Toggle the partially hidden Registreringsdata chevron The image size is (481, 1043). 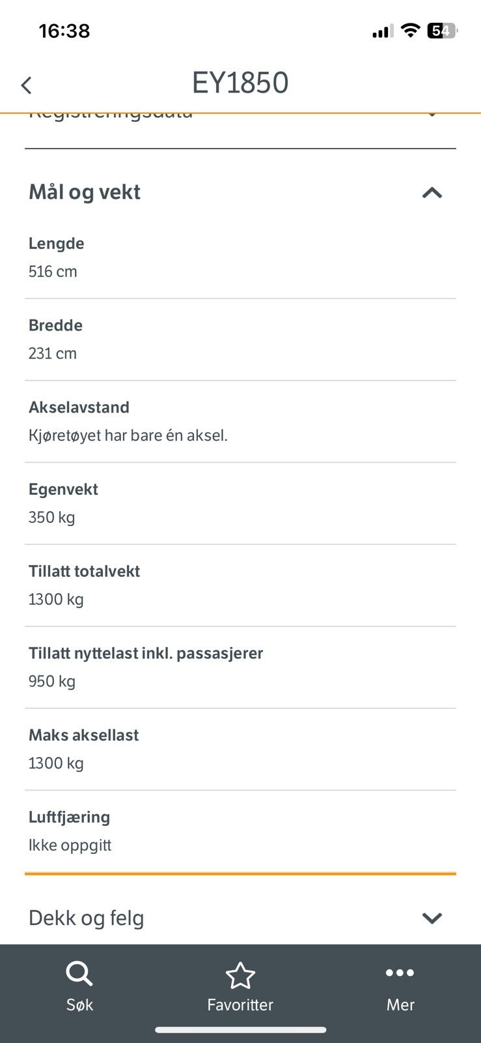(432, 115)
